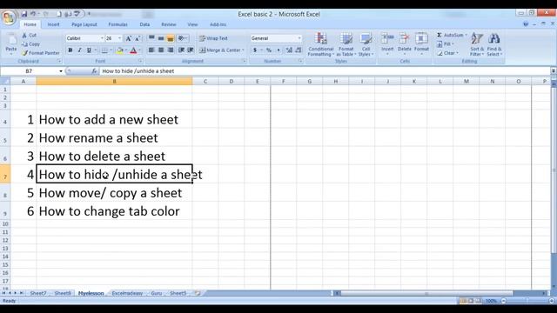Open the Fill menu
The width and height of the screenshot is (557, 313).
(x=446, y=44)
